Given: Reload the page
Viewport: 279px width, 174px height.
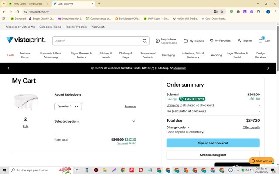Looking at the screenshot, I should tap(17, 12).
